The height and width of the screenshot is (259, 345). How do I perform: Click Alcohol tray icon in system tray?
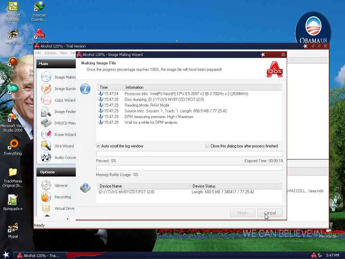314,256
